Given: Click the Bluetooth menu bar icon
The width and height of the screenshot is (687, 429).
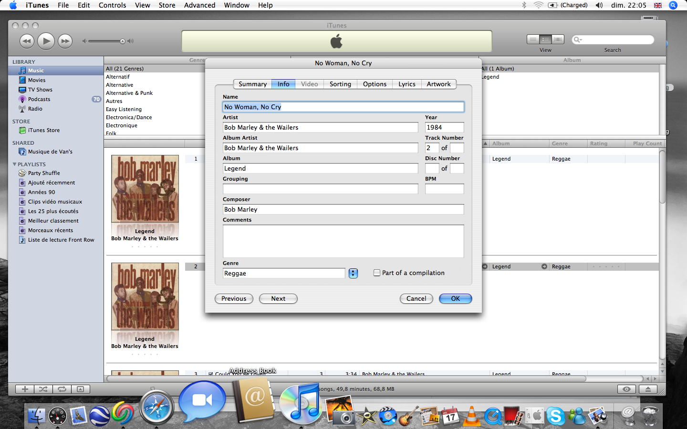Looking at the screenshot, I should click(x=524, y=5).
